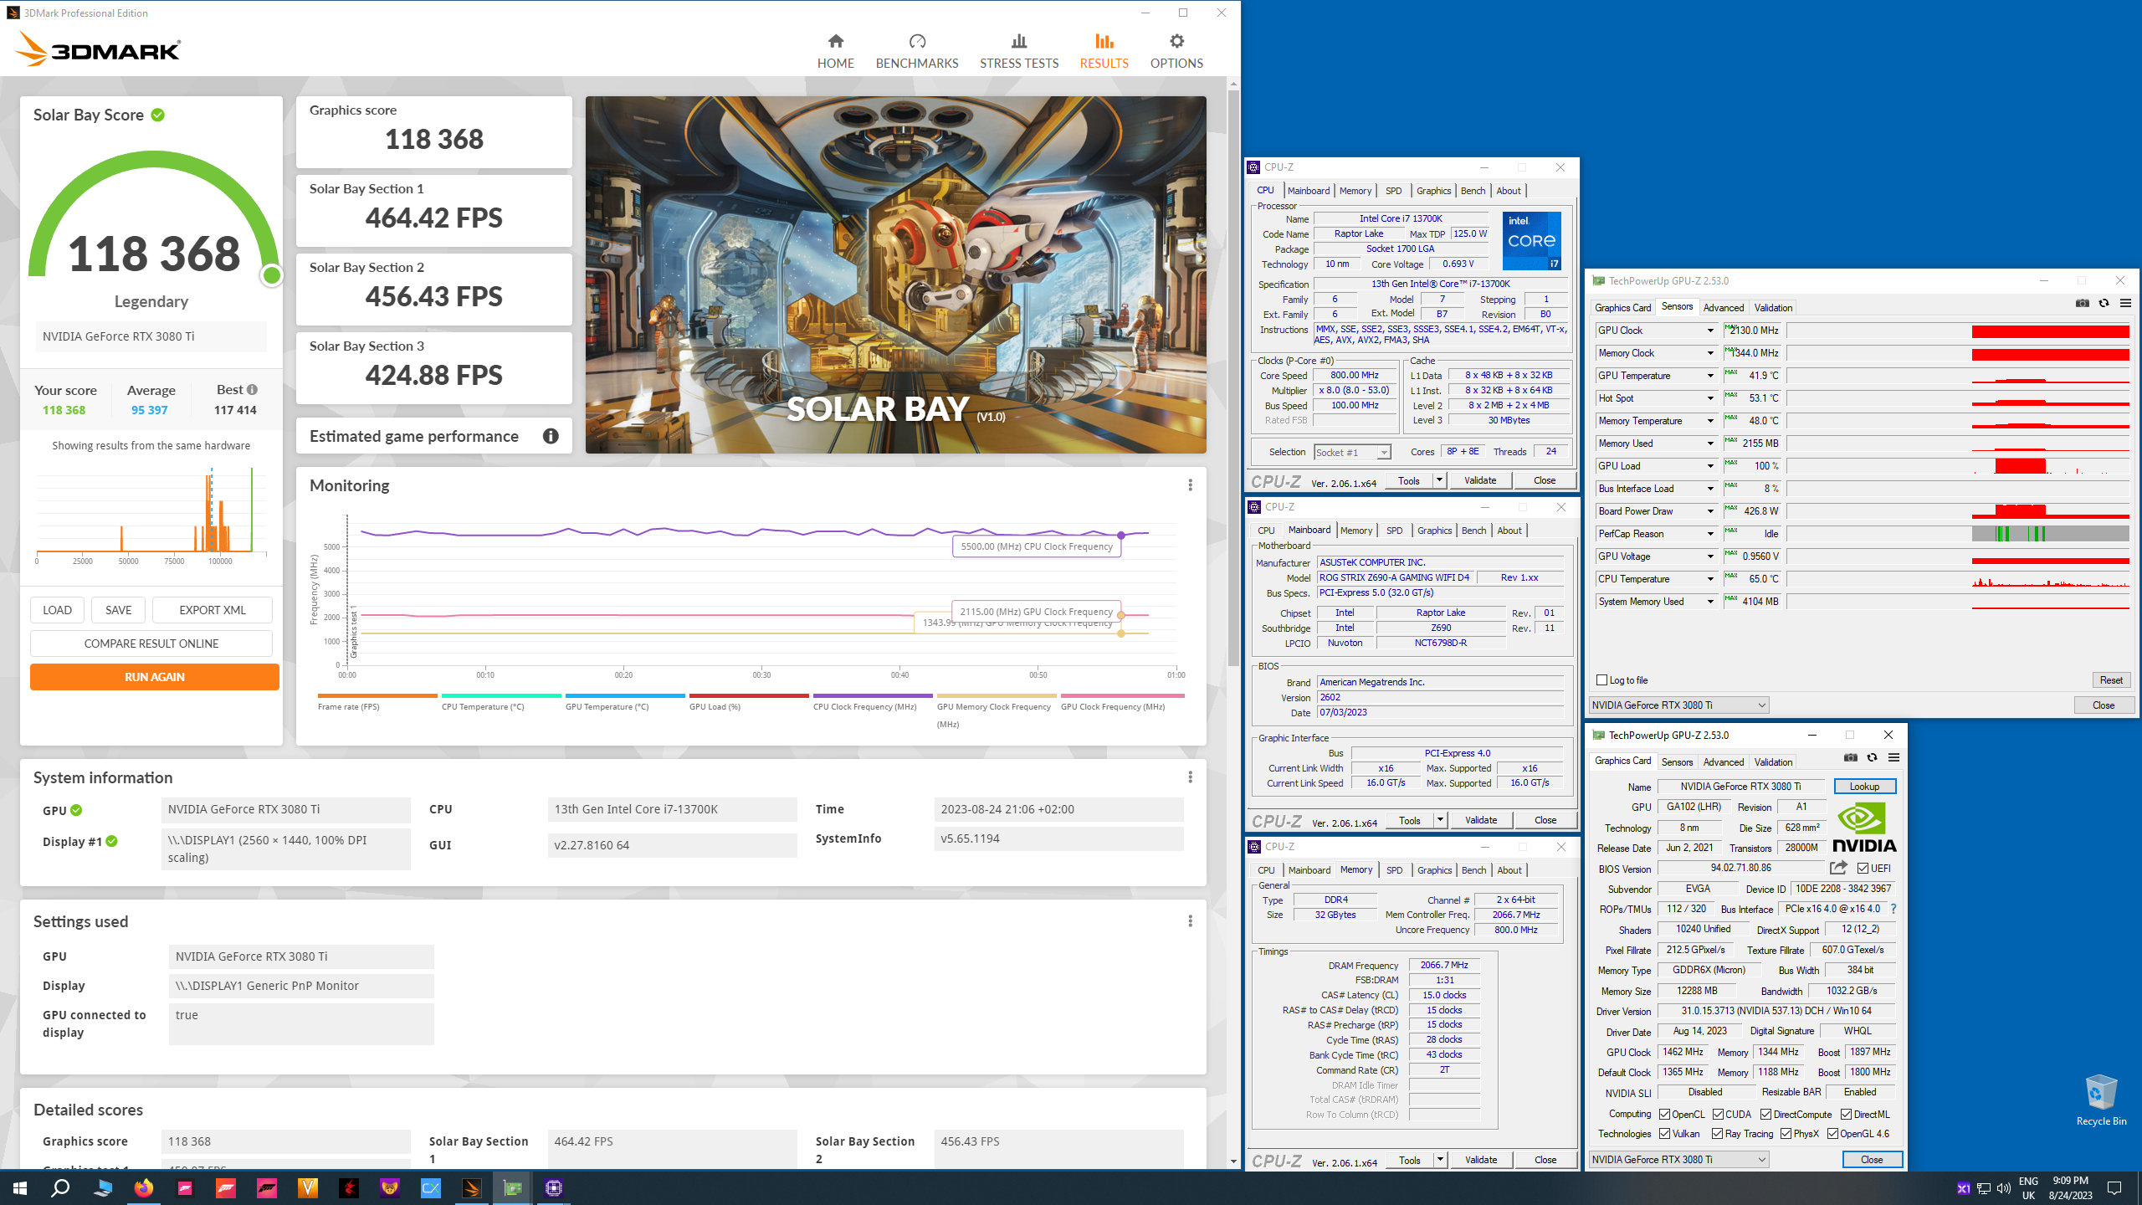
Task: Click the refresh icon in GPU-Z Graphics Card window
Action: click(x=1873, y=758)
